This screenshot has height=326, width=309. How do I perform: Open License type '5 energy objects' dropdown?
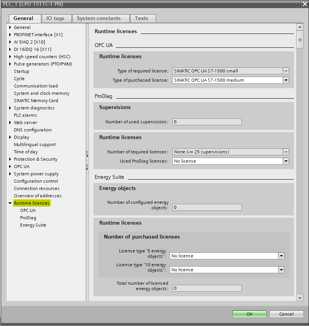coord(281,256)
